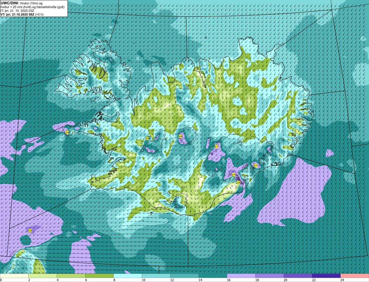Screen dimensions: 369x282
Task: Click the '25' gust label over the southwest ocean
Action: 30,231
